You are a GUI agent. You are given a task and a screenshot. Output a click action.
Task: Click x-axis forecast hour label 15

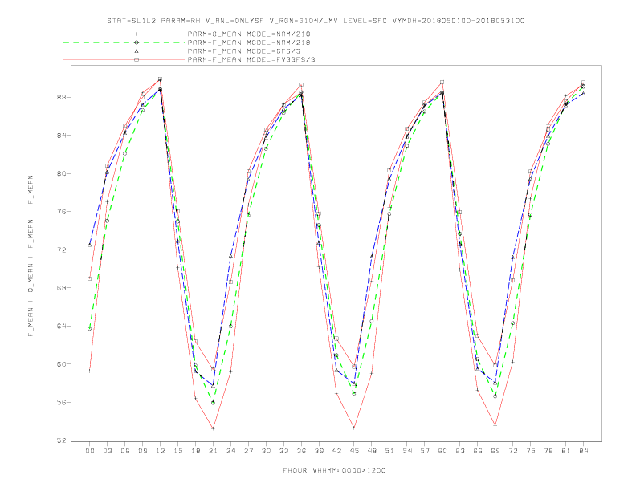coord(178,451)
